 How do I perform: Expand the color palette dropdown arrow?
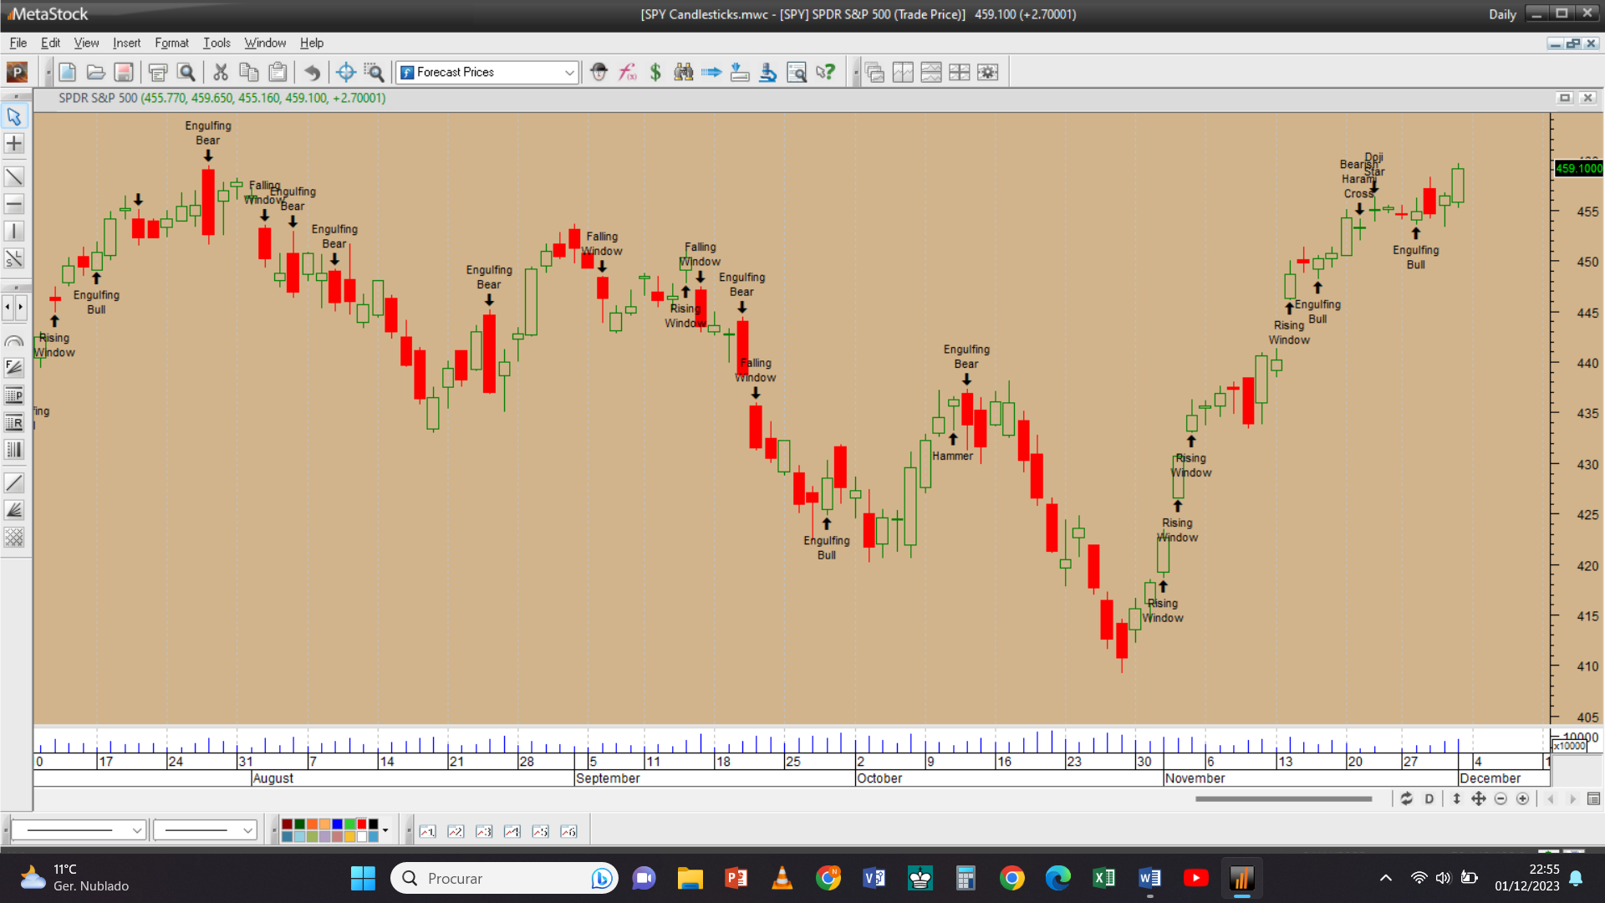tap(385, 830)
